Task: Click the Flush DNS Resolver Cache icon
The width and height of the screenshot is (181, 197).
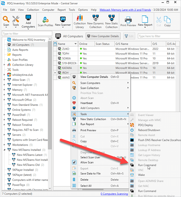Action: (x=132, y=140)
